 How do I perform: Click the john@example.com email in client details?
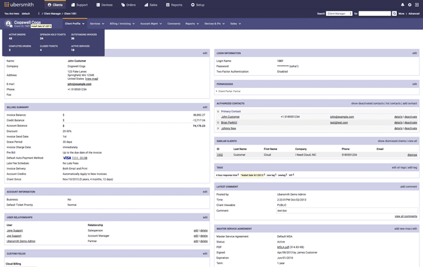click(79, 84)
